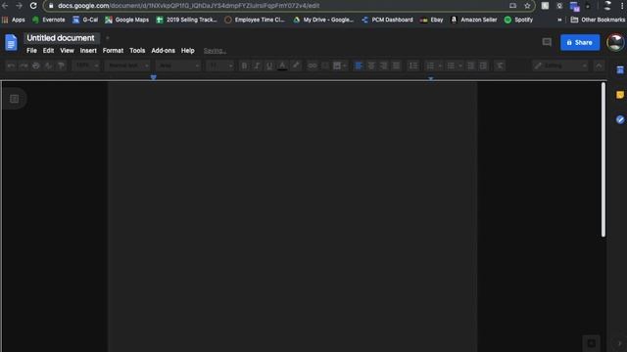Click the Clear formatting icon
Viewport: 627px width, 352px height.
500,66
